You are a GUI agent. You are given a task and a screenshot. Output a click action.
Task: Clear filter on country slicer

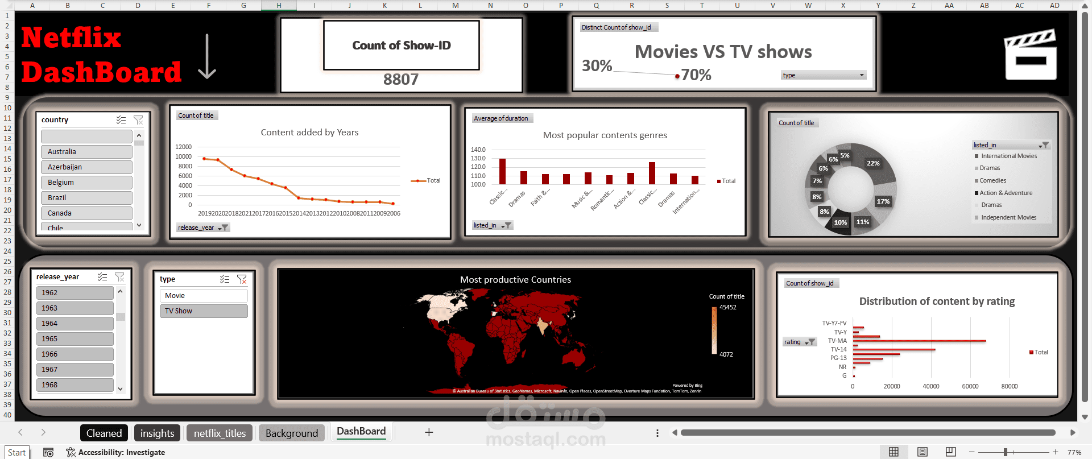pyautogui.click(x=138, y=120)
